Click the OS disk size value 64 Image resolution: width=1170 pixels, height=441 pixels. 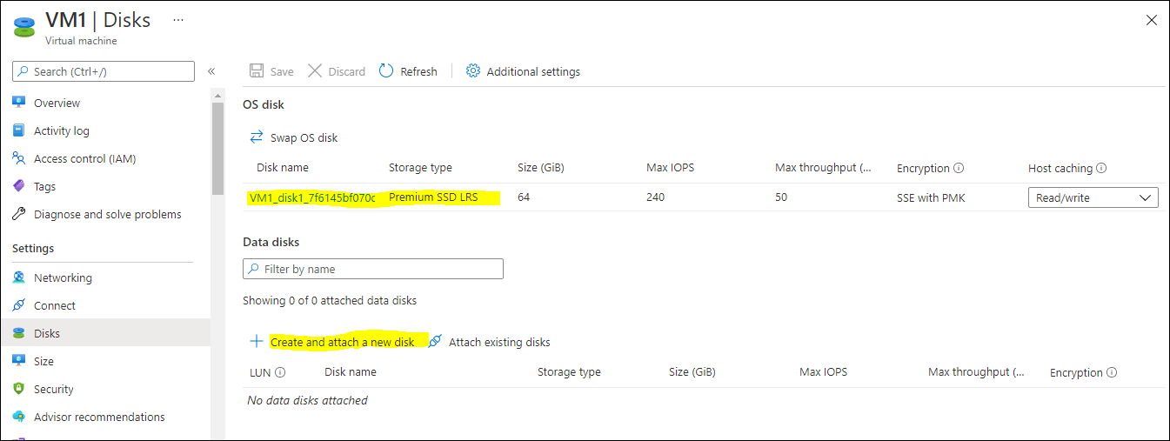point(524,197)
